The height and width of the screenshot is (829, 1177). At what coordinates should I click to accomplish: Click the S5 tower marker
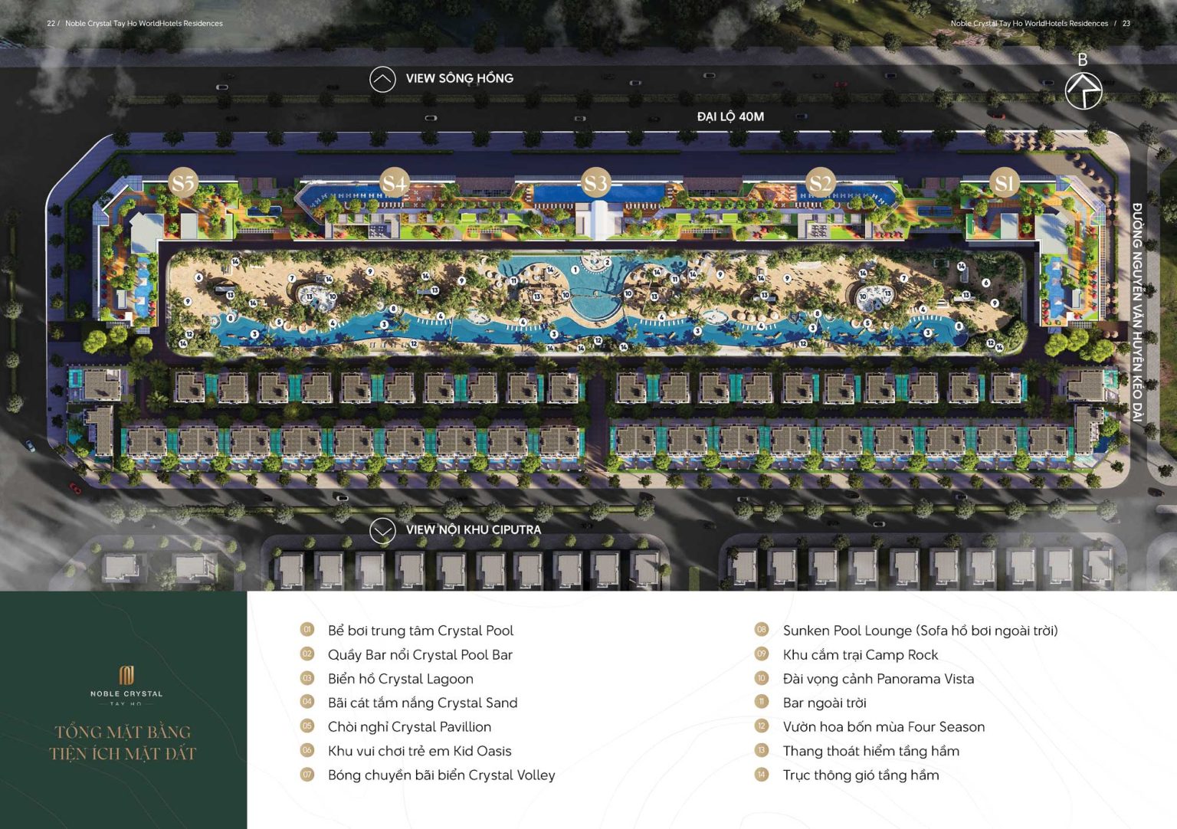click(x=183, y=182)
